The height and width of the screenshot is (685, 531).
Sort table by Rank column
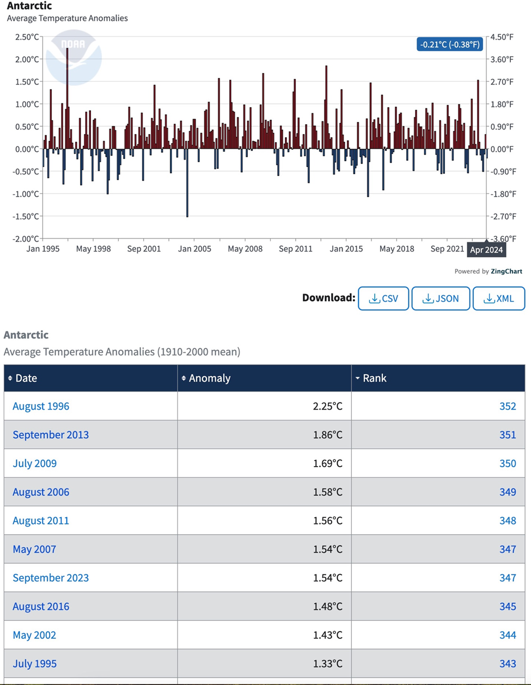pyautogui.click(x=374, y=378)
